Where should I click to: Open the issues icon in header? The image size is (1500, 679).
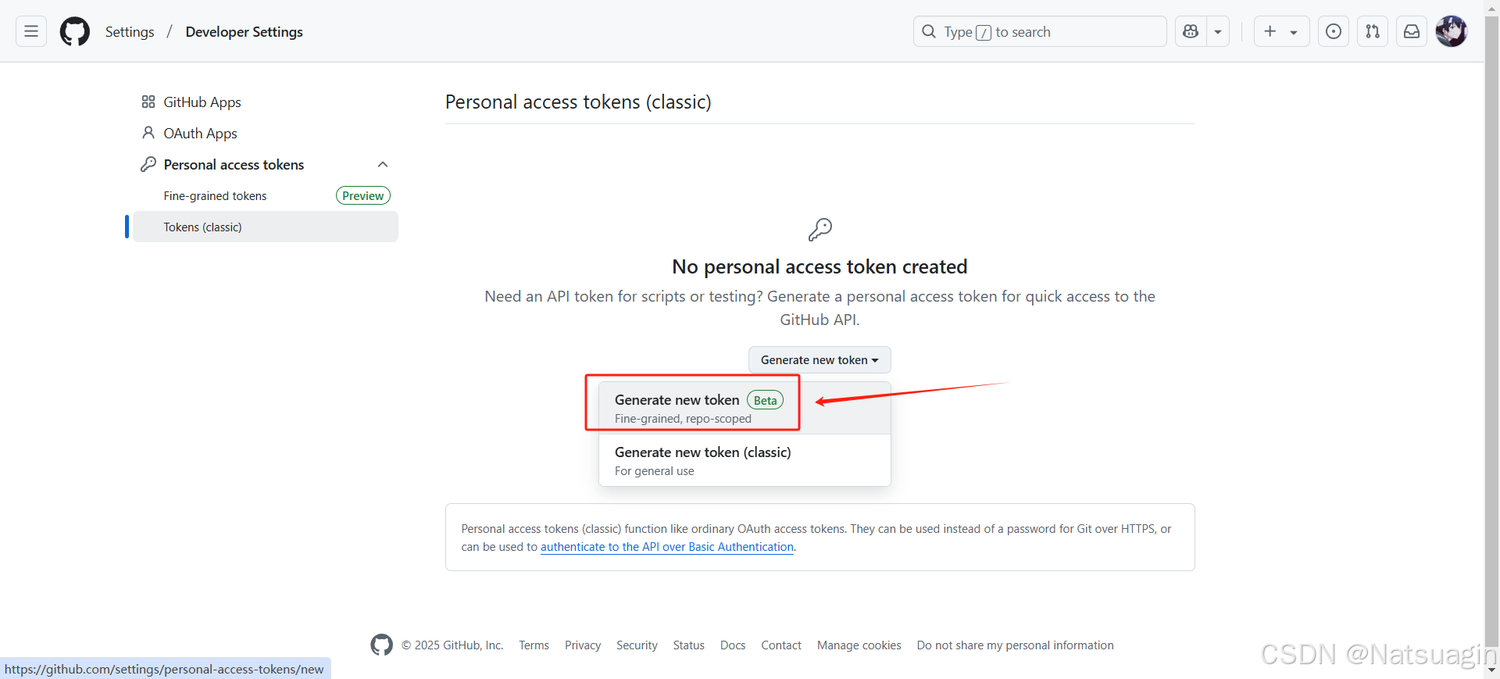pos(1334,31)
